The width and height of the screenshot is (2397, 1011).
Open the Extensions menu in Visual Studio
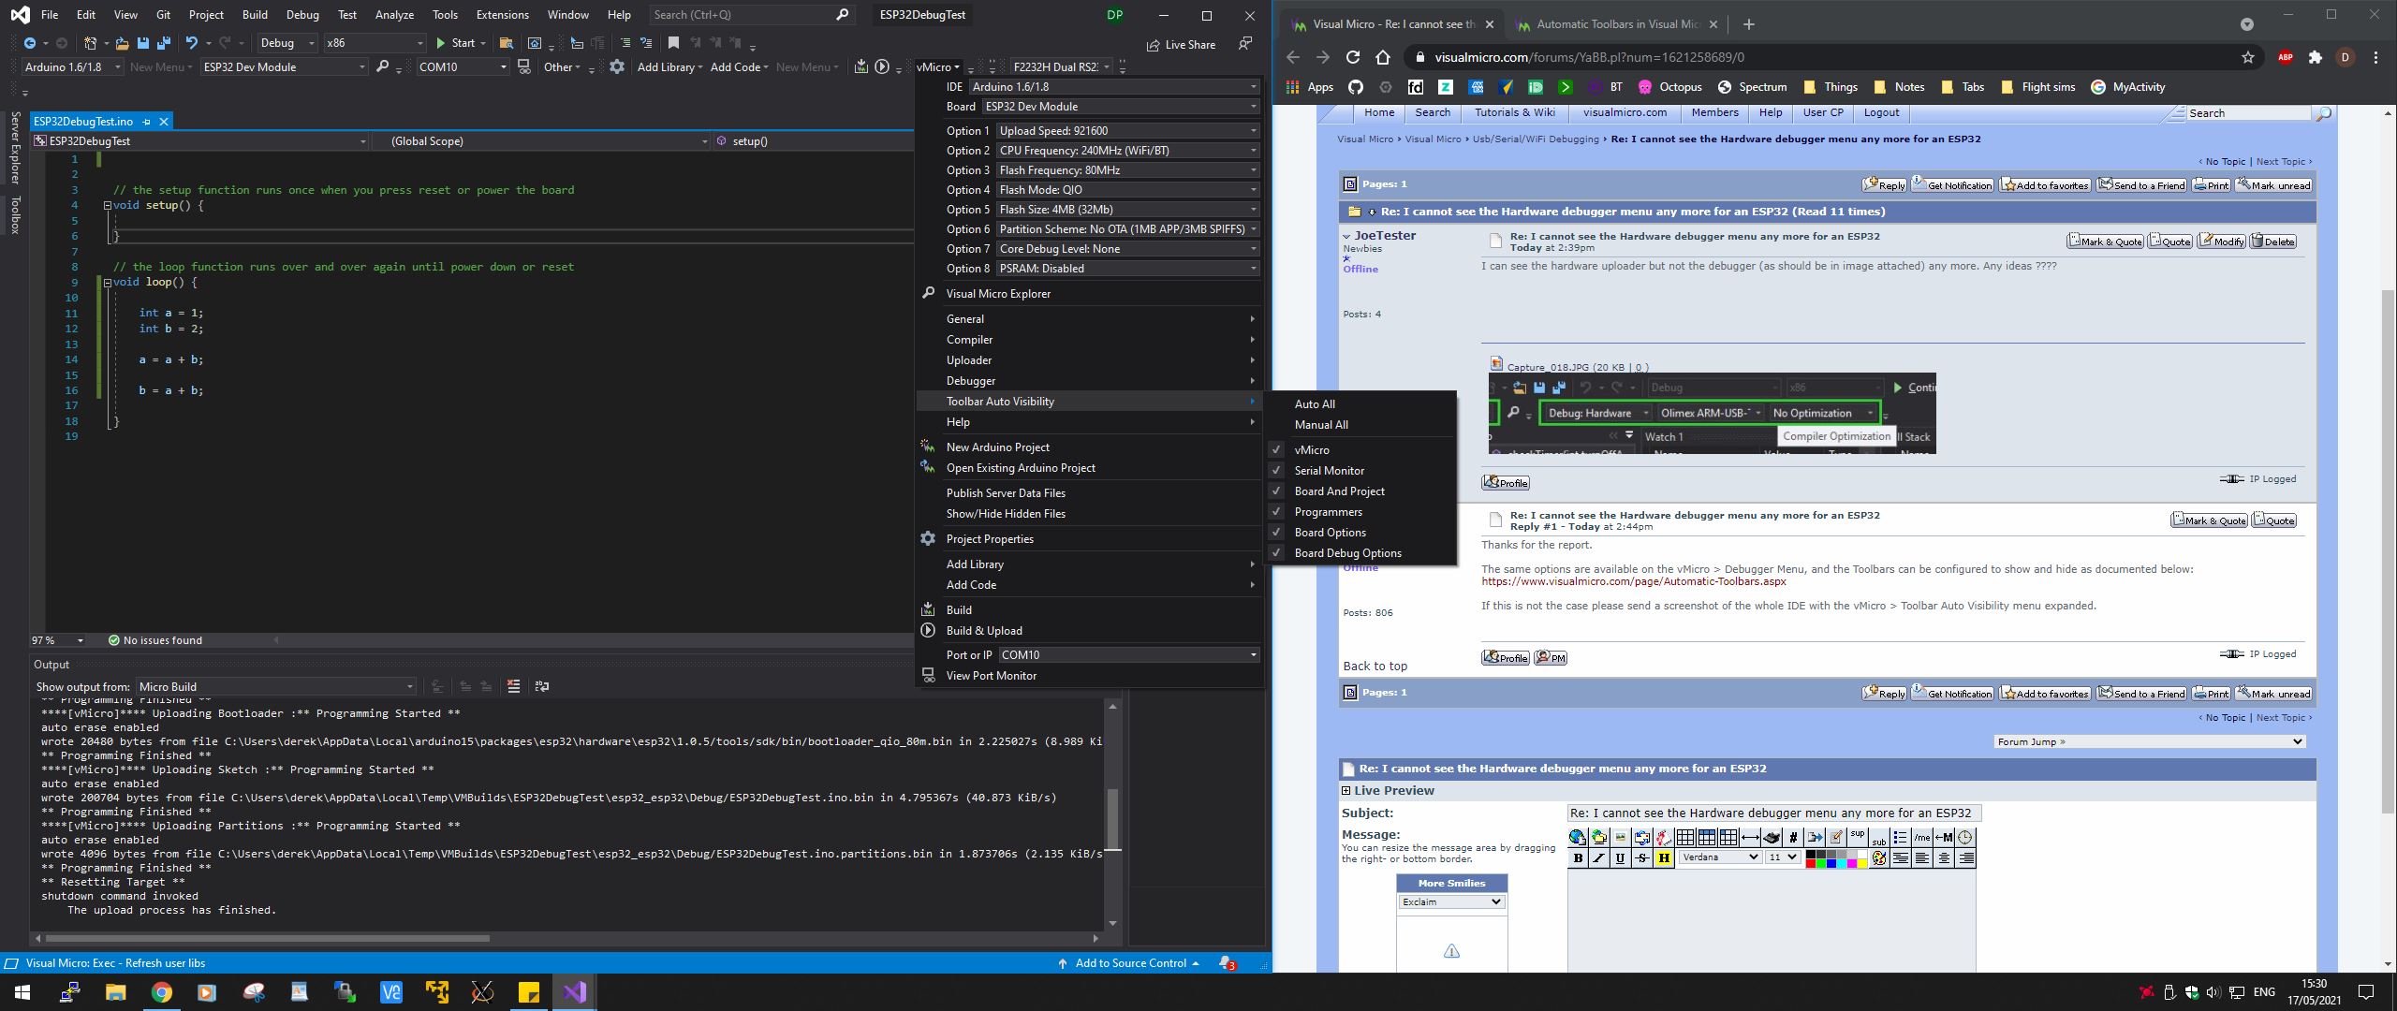(502, 15)
